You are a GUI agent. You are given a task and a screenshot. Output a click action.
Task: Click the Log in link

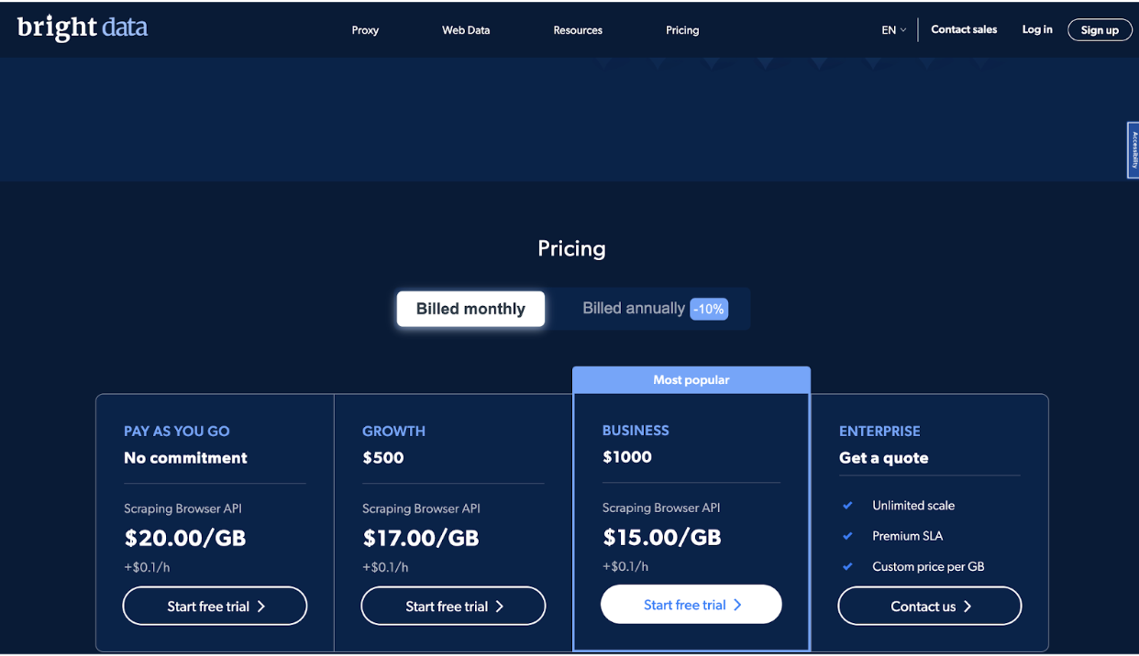(1037, 29)
